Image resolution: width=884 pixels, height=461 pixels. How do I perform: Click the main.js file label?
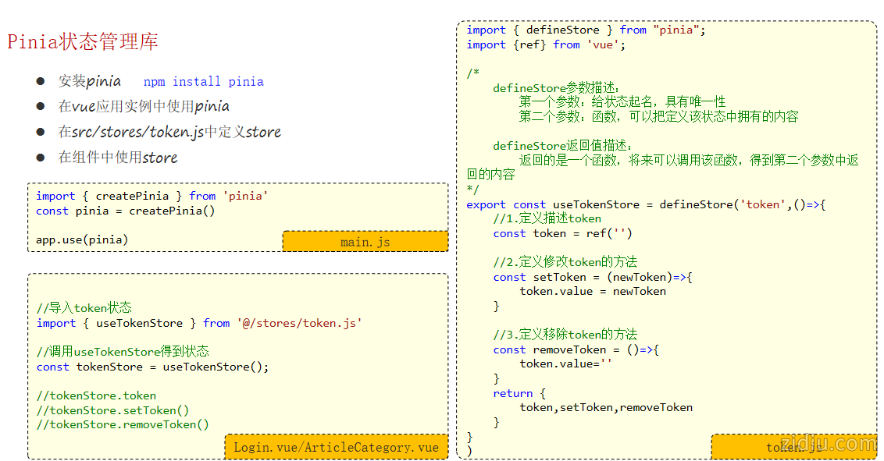click(x=365, y=242)
